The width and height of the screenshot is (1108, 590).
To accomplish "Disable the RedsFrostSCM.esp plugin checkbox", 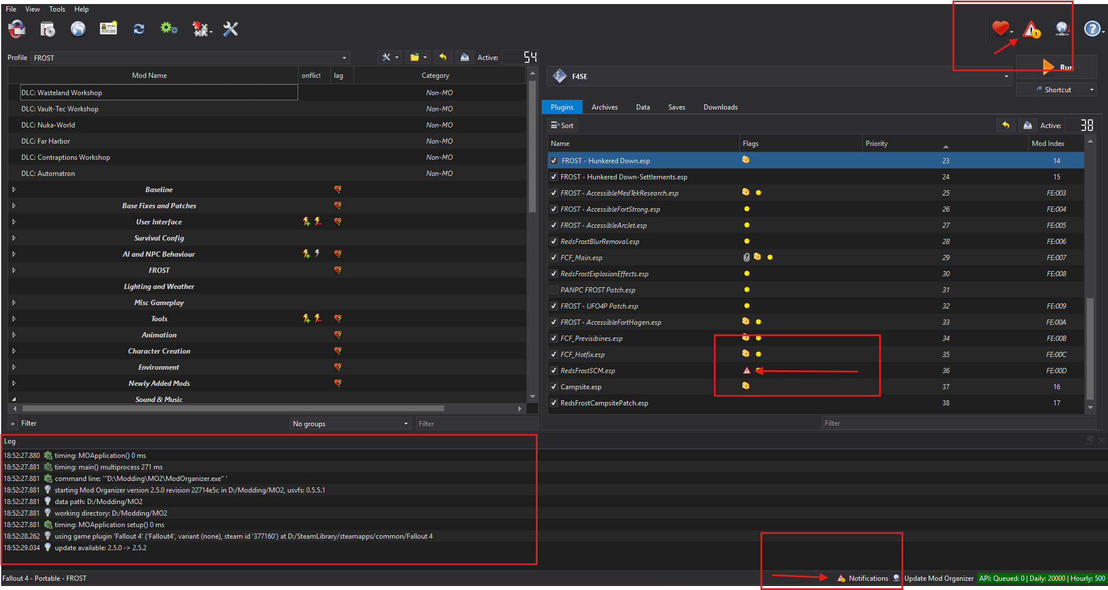I will pos(554,371).
